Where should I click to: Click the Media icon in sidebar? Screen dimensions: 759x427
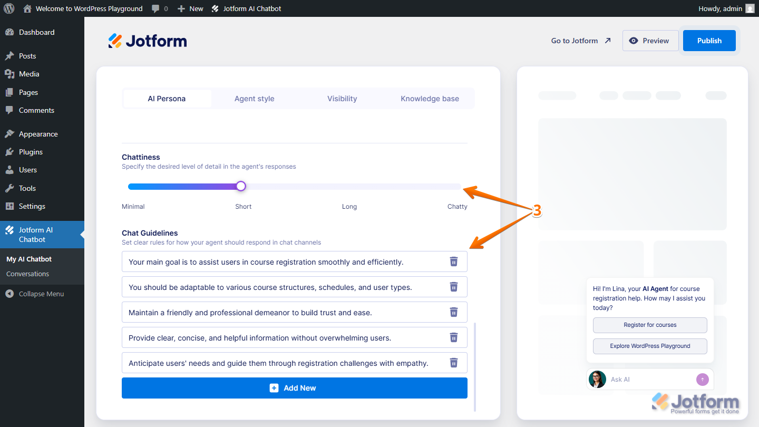click(x=9, y=74)
